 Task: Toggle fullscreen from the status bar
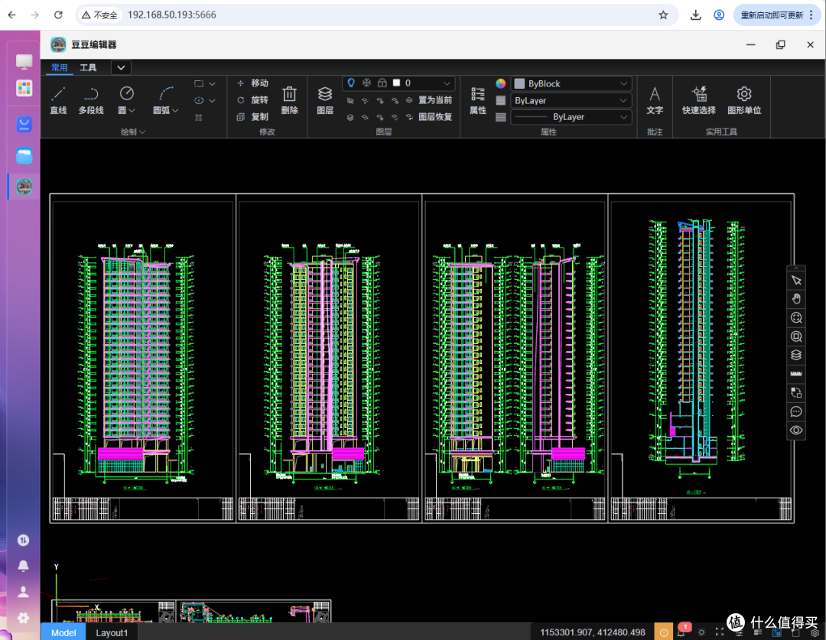click(x=720, y=632)
